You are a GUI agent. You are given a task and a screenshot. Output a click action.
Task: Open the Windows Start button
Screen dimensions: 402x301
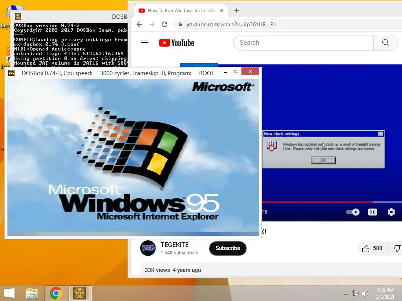click(9, 293)
